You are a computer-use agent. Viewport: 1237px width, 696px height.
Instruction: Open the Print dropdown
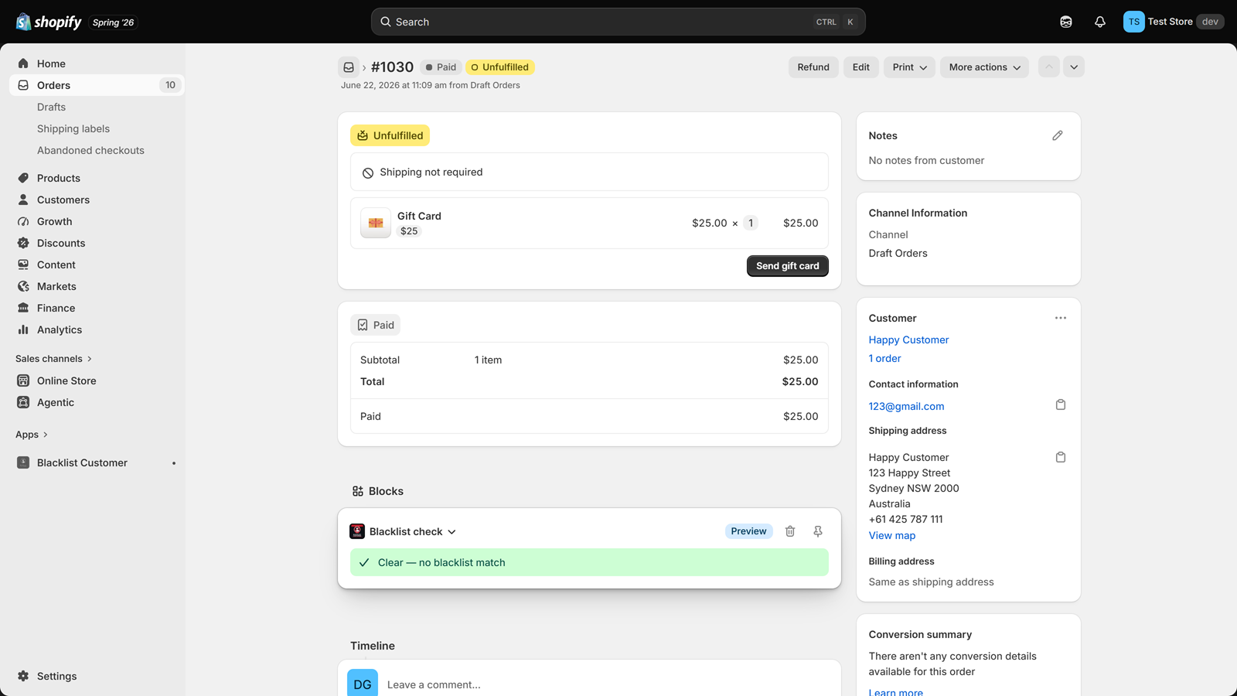click(909, 67)
